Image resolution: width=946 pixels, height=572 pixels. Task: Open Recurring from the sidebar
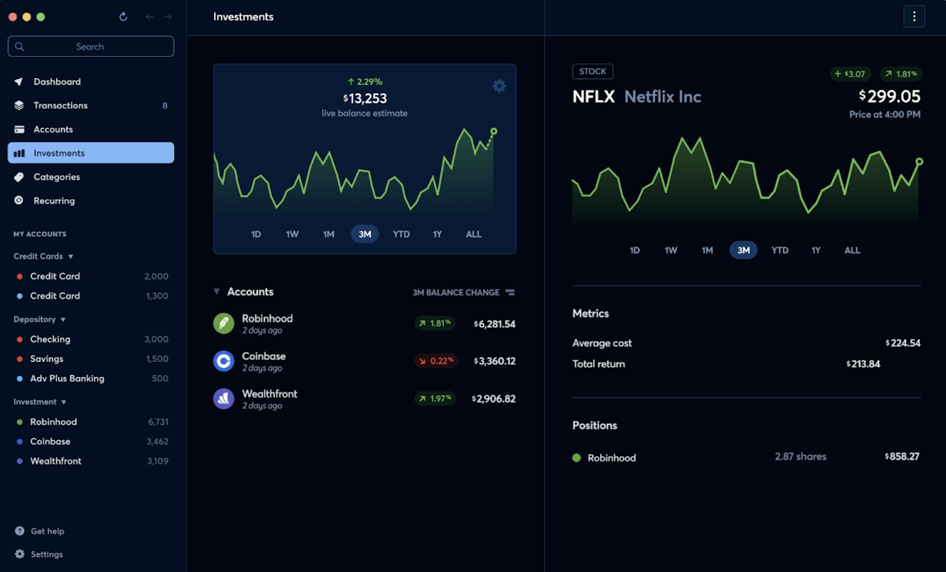90,201
